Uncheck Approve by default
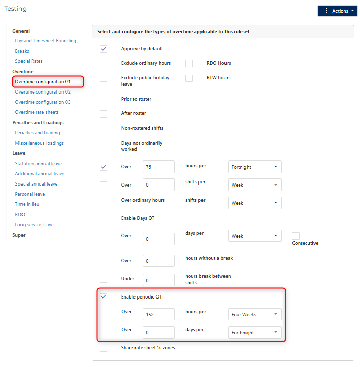Screen dimensions: 360x367 (103, 49)
